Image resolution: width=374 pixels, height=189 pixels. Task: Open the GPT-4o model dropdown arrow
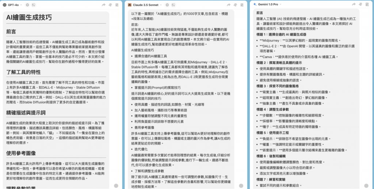(x=21, y=5)
